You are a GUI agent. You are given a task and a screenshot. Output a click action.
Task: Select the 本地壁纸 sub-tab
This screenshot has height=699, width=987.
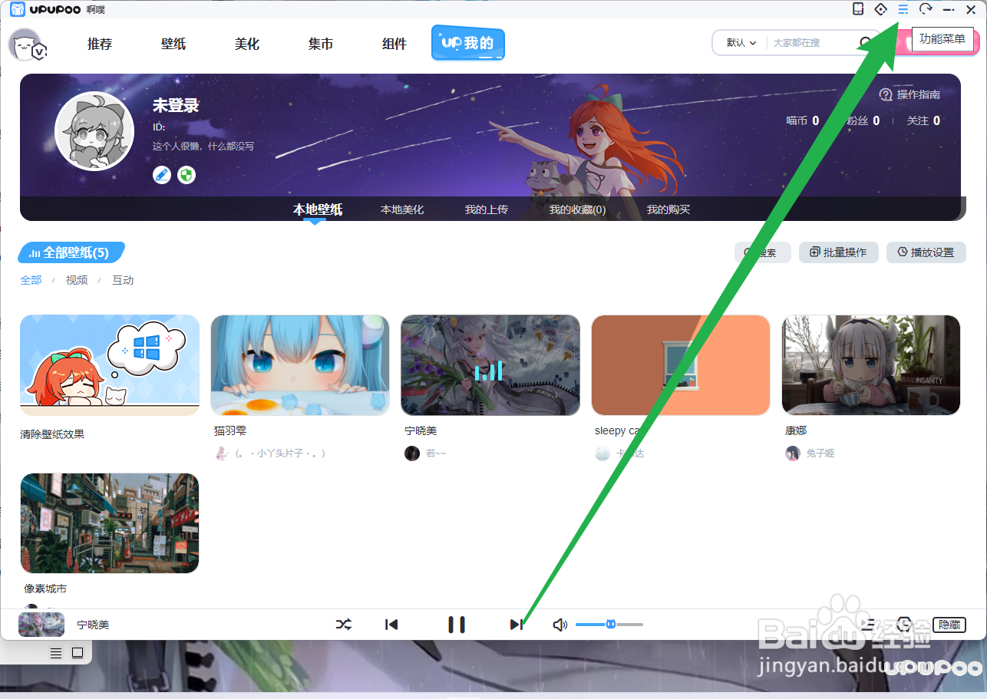click(x=318, y=209)
